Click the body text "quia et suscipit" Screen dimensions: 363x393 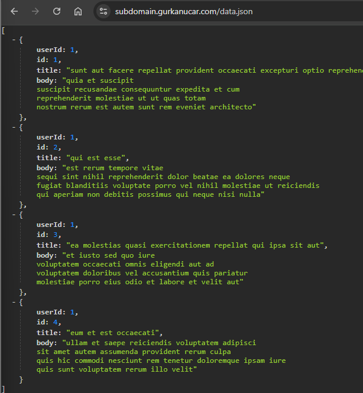(98, 81)
